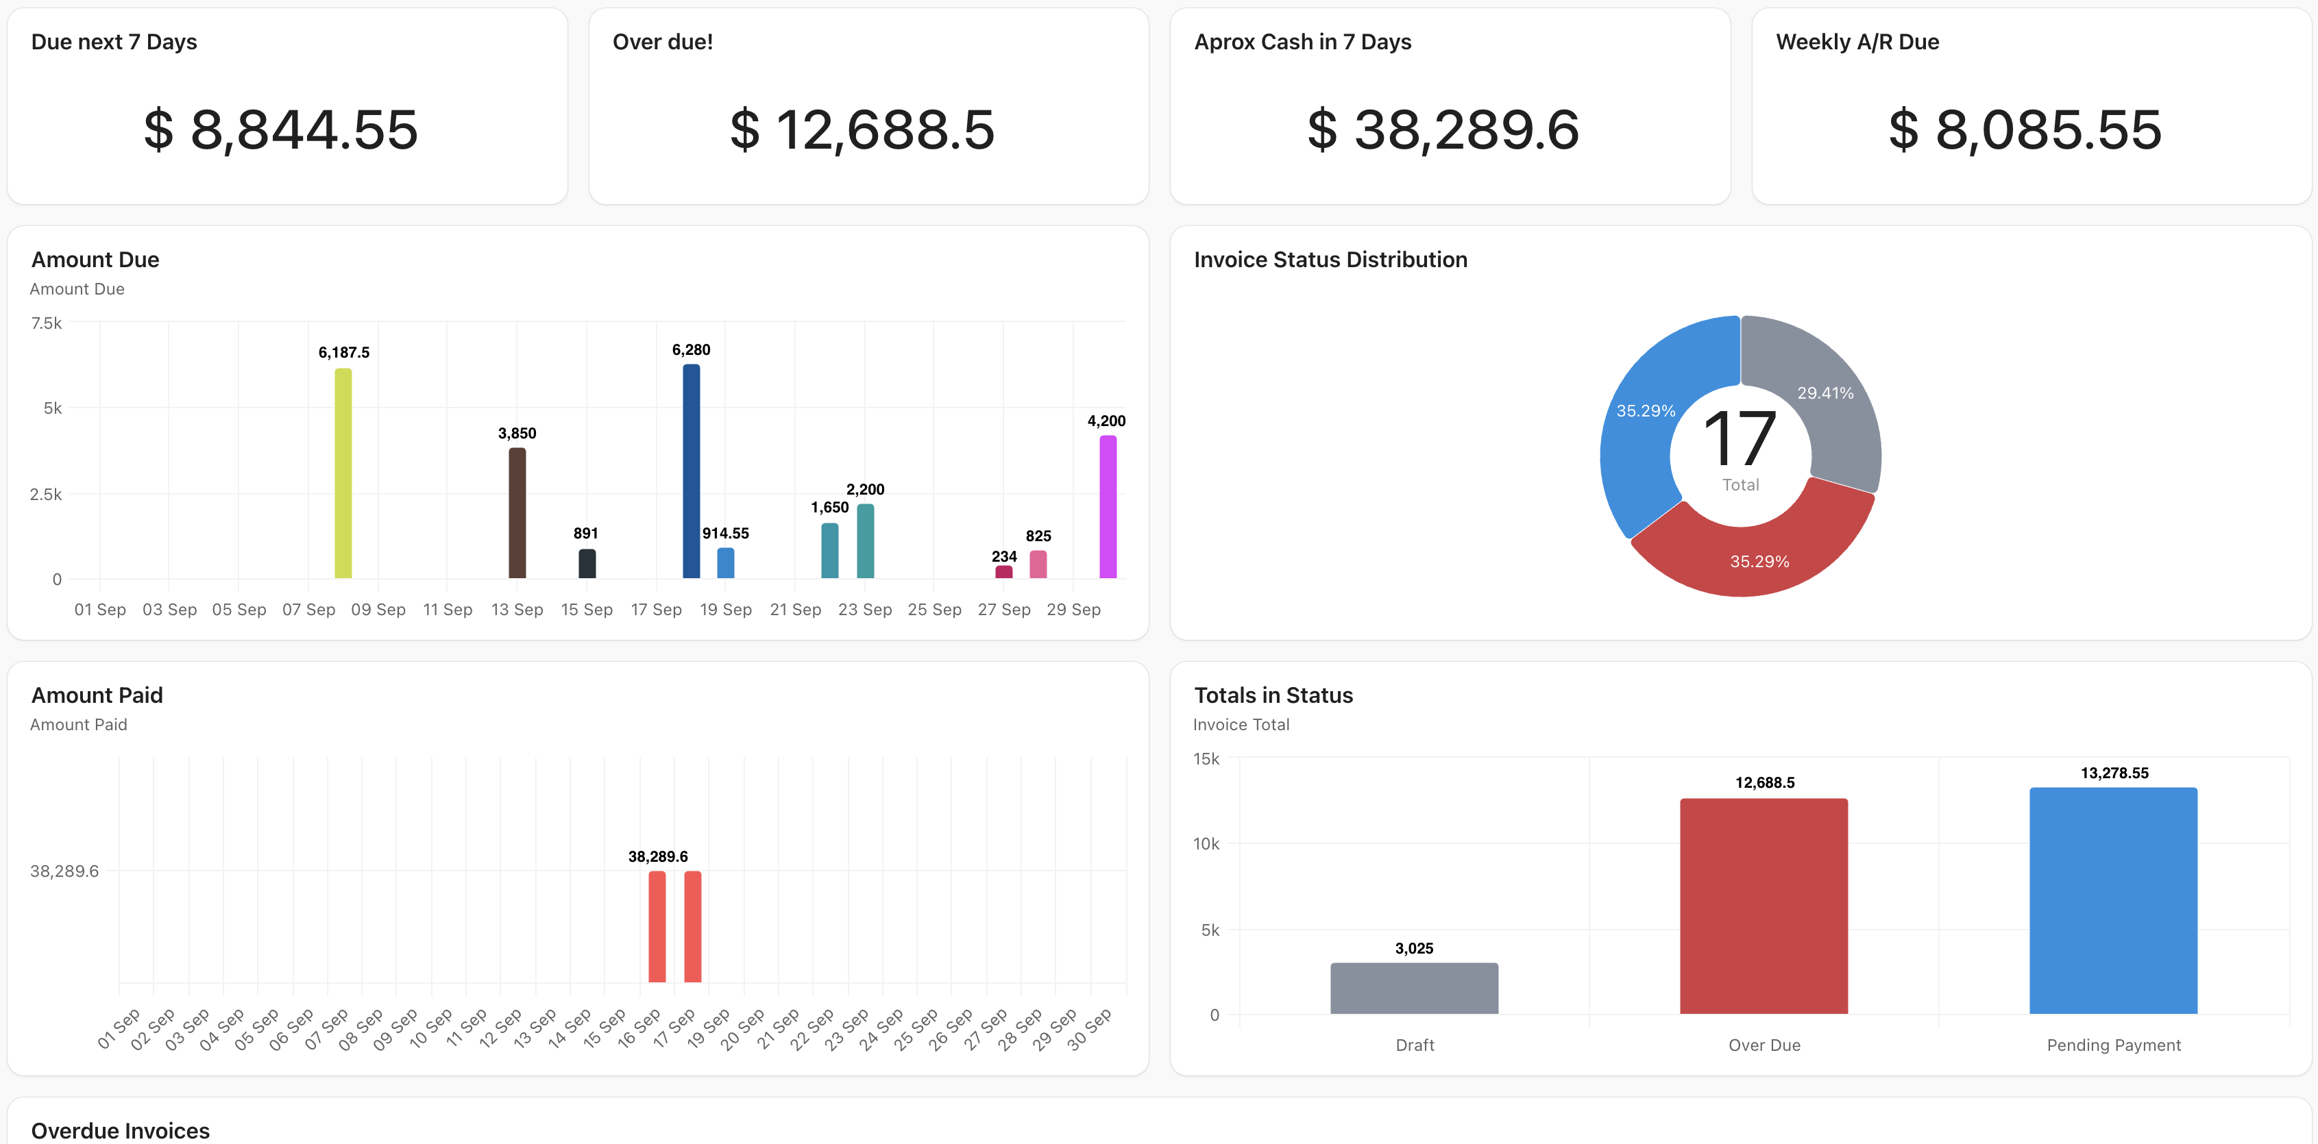Image resolution: width=2318 pixels, height=1144 pixels.
Task: Click the pink 825 bar
Action: 1038,564
